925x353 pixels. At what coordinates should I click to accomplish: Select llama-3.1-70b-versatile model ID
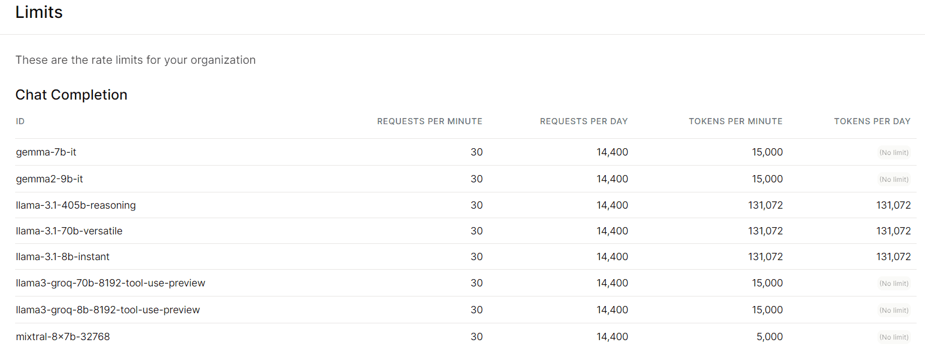(x=69, y=231)
